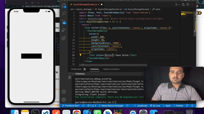
Task: Click the terminal instance icon beside the output
Action: point(69,77)
